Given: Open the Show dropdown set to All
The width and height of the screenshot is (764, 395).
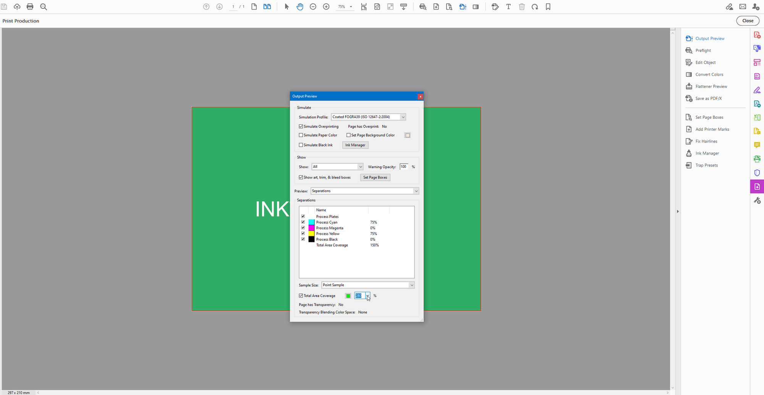Looking at the screenshot, I should point(337,167).
